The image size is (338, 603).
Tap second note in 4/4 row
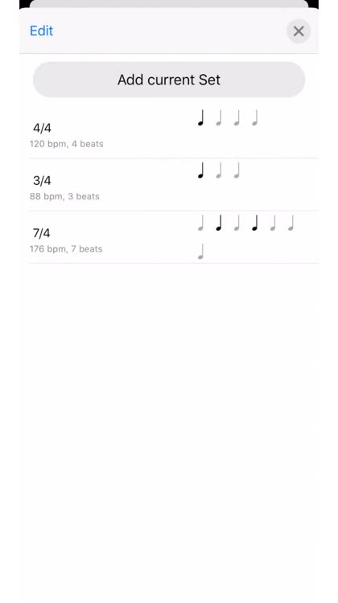(219, 117)
